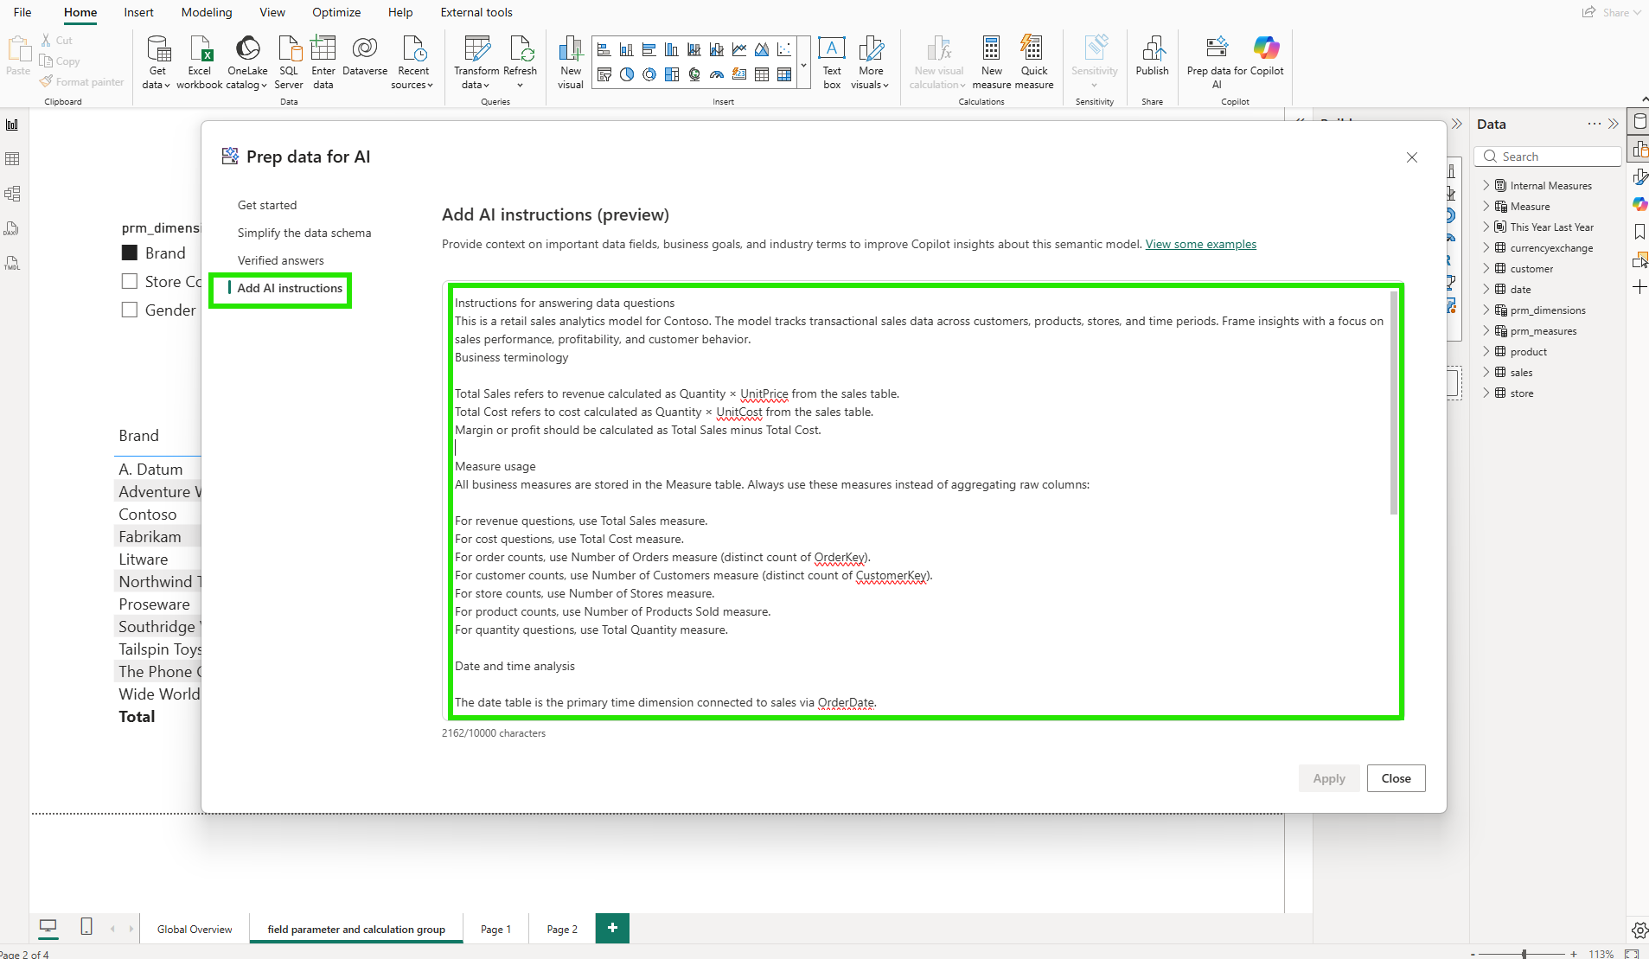Open Simplify the data schema section
The height and width of the screenshot is (959, 1649).
click(304, 233)
